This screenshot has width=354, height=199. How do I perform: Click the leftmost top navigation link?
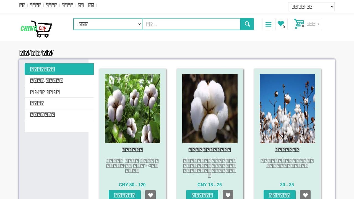22,5
